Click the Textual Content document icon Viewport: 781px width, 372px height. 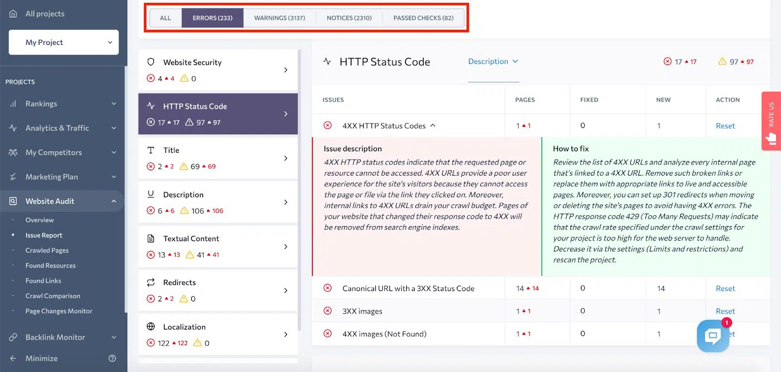tap(151, 238)
